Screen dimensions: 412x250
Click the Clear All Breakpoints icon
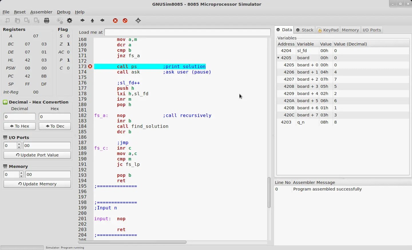tap(125, 21)
